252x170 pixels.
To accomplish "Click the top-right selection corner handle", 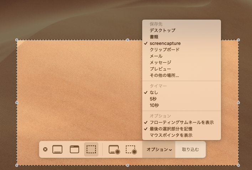I will point(238,40).
